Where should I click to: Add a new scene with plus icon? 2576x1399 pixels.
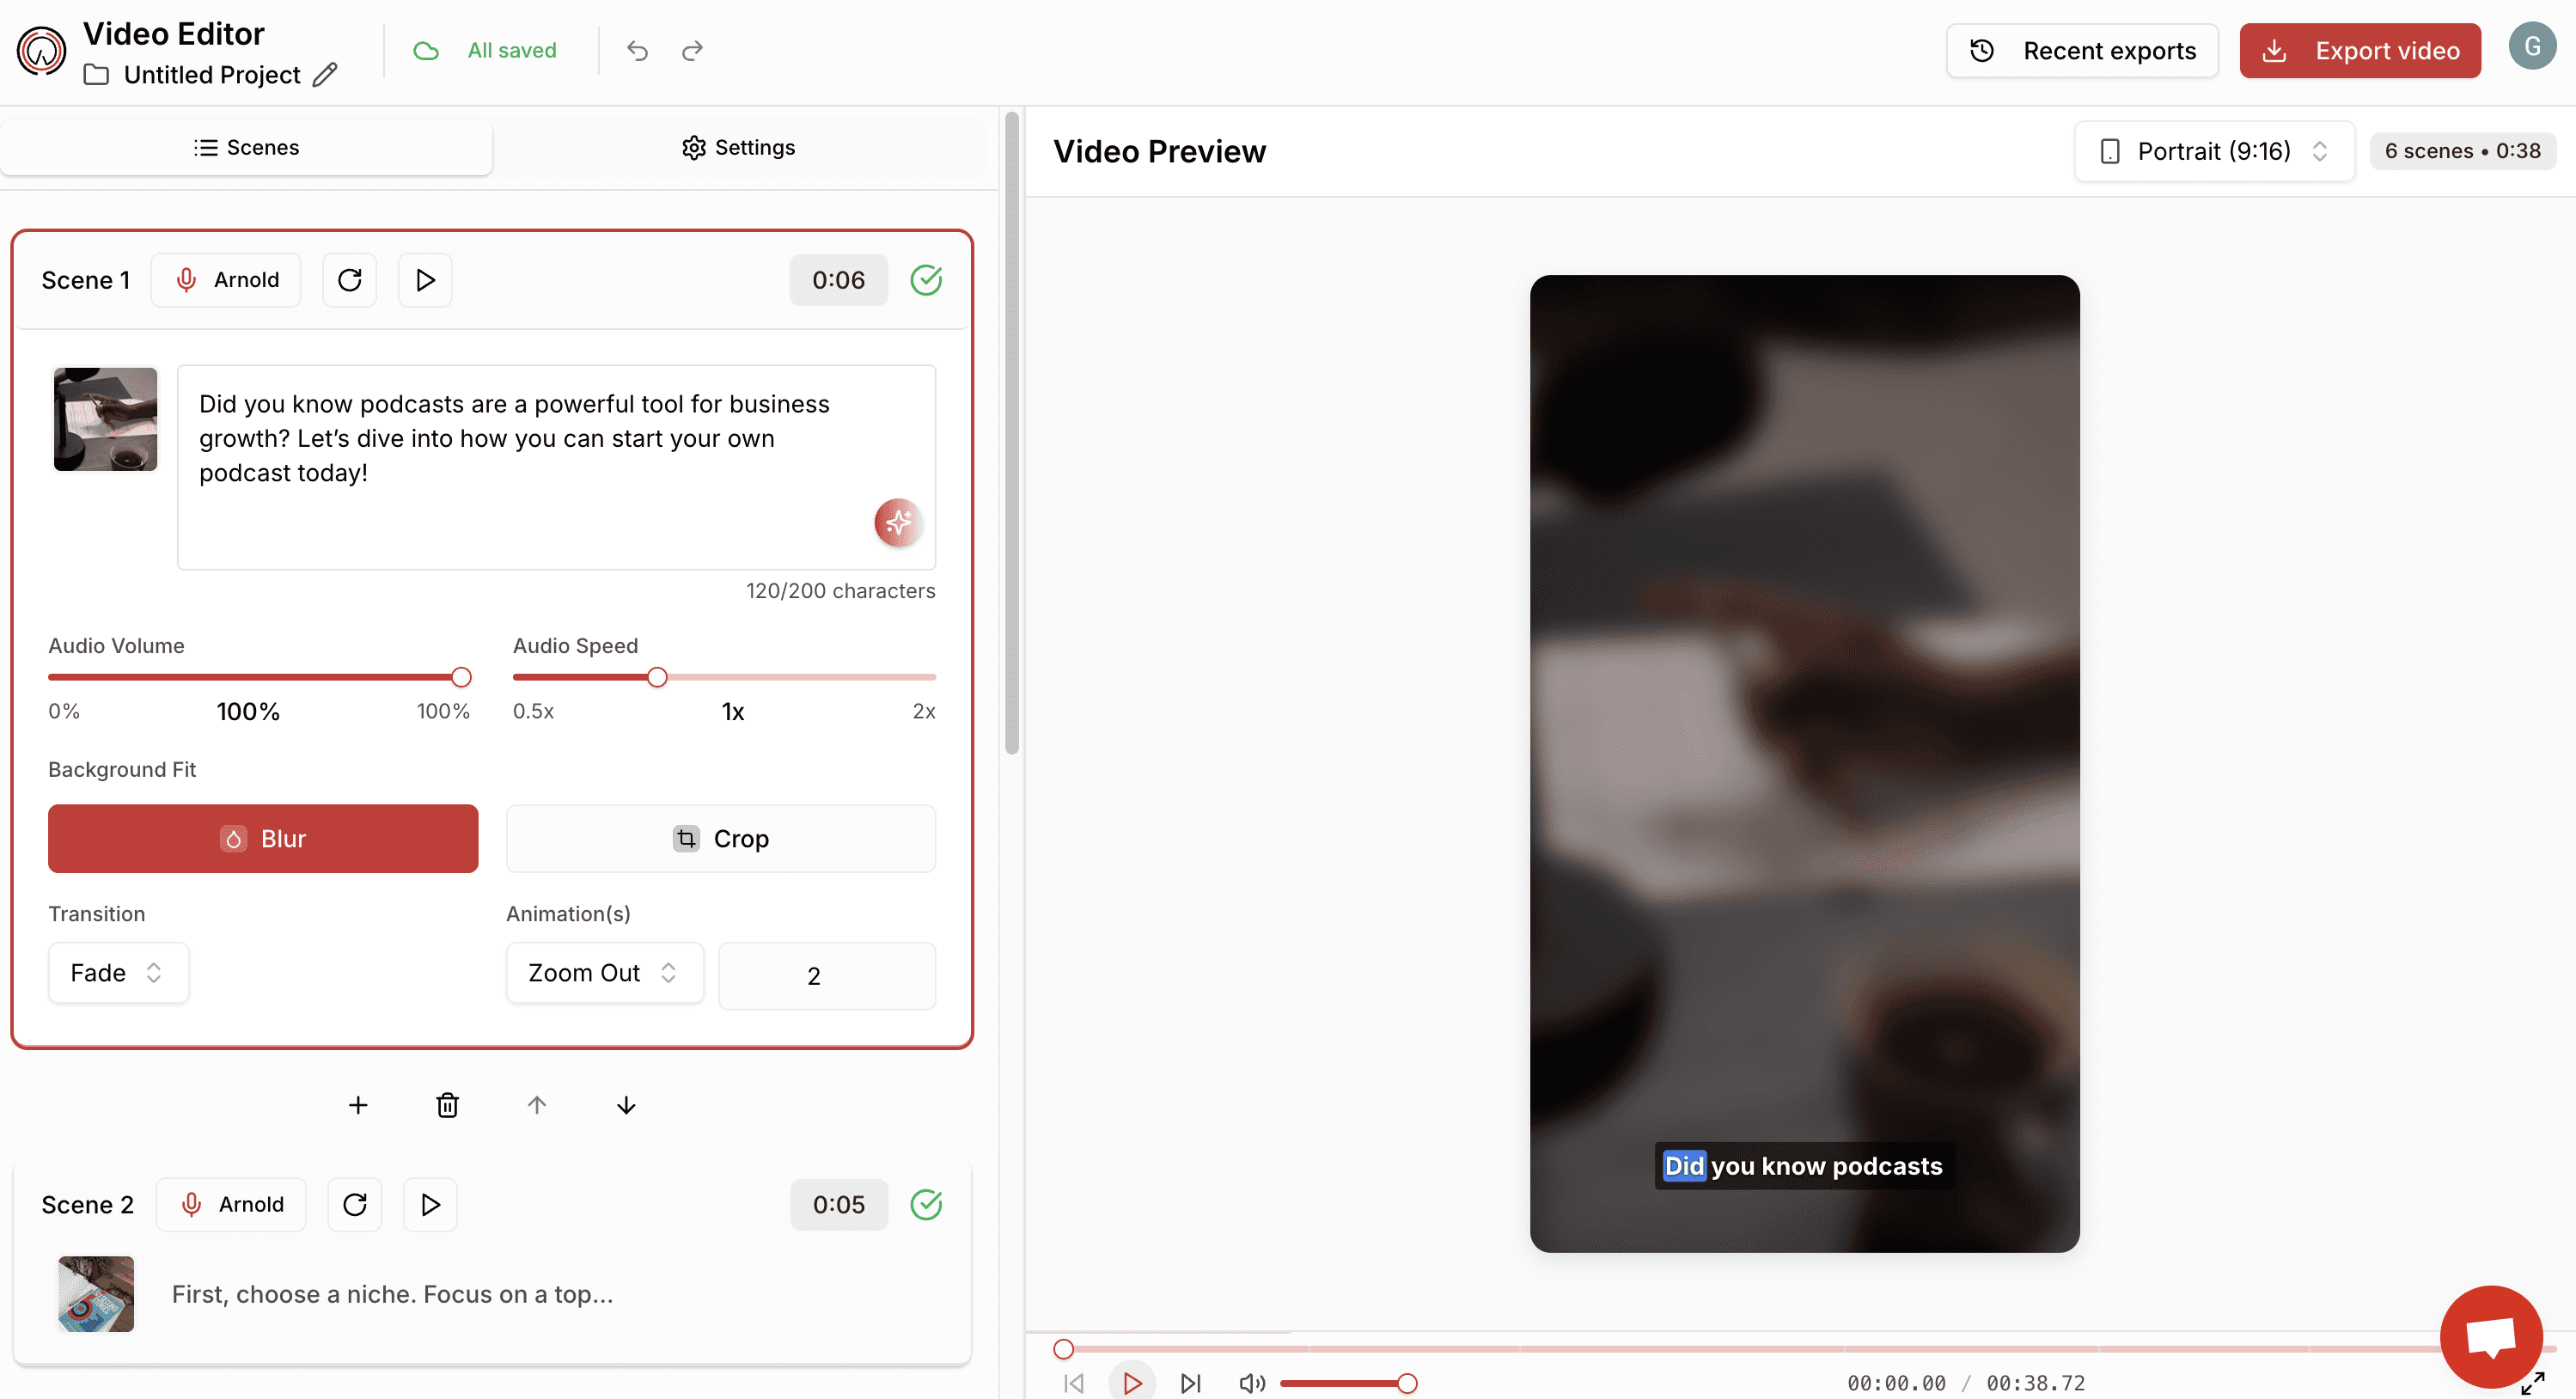tap(358, 1104)
